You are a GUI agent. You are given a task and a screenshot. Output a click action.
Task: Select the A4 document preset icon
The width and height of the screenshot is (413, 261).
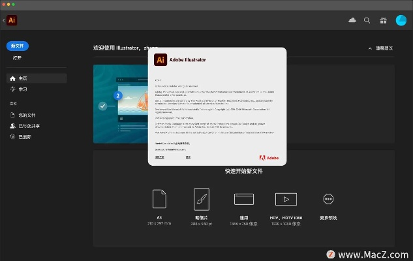[159, 199]
